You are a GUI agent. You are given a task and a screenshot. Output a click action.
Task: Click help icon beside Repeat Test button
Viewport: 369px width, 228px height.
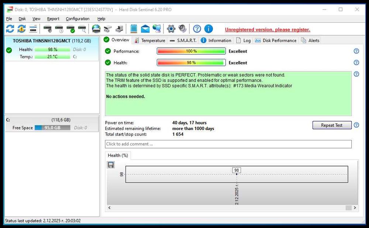point(356,125)
